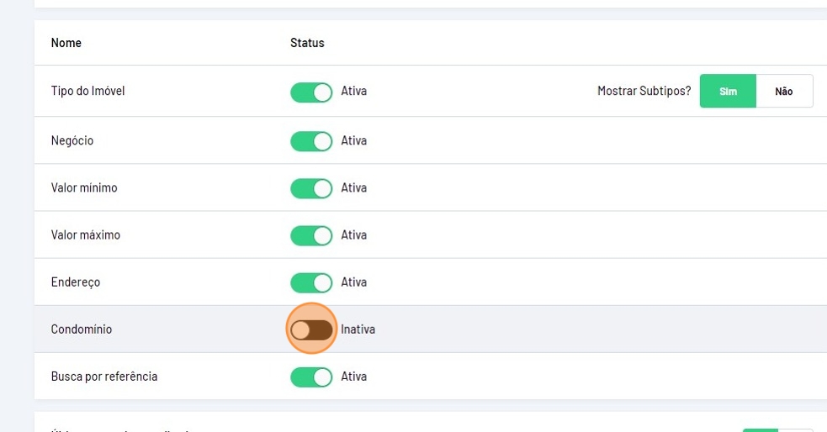This screenshot has height=432, width=827.
Task: Click the Negócio row name
Action: coord(72,141)
